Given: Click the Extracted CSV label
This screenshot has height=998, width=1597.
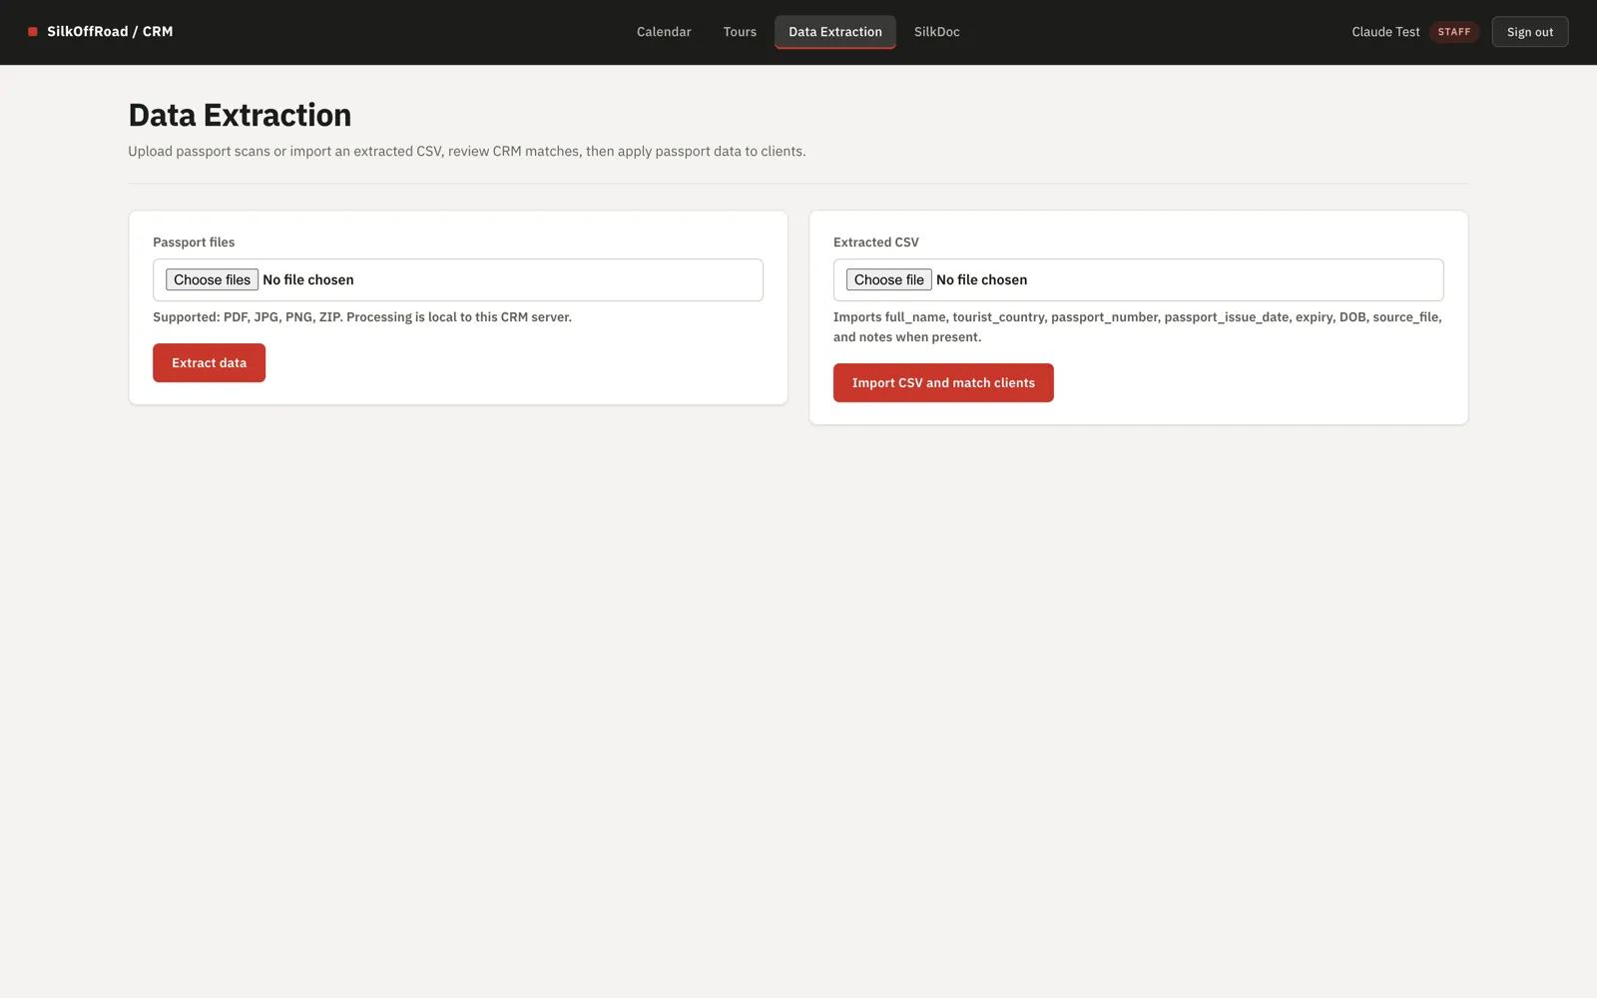Looking at the screenshot, I should click(x=876, y=243).
